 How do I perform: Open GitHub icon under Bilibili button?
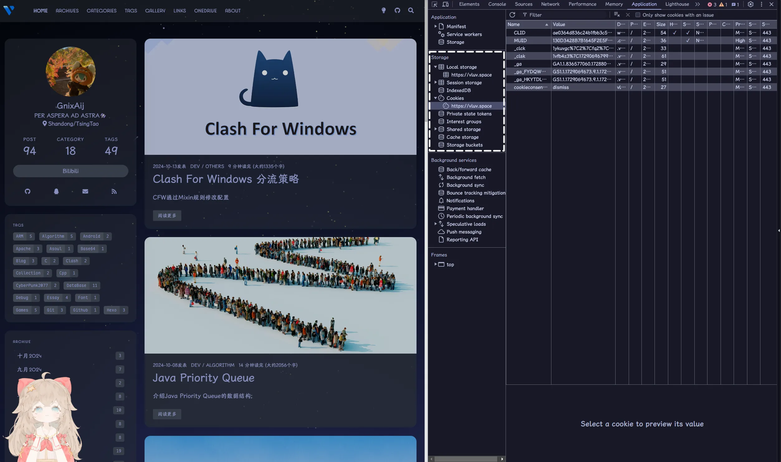pyautogui.click(x=28, y=191)
